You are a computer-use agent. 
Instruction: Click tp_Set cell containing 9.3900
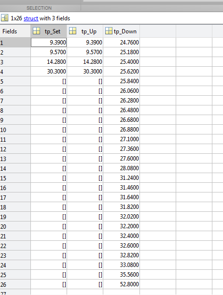point(49,43)
